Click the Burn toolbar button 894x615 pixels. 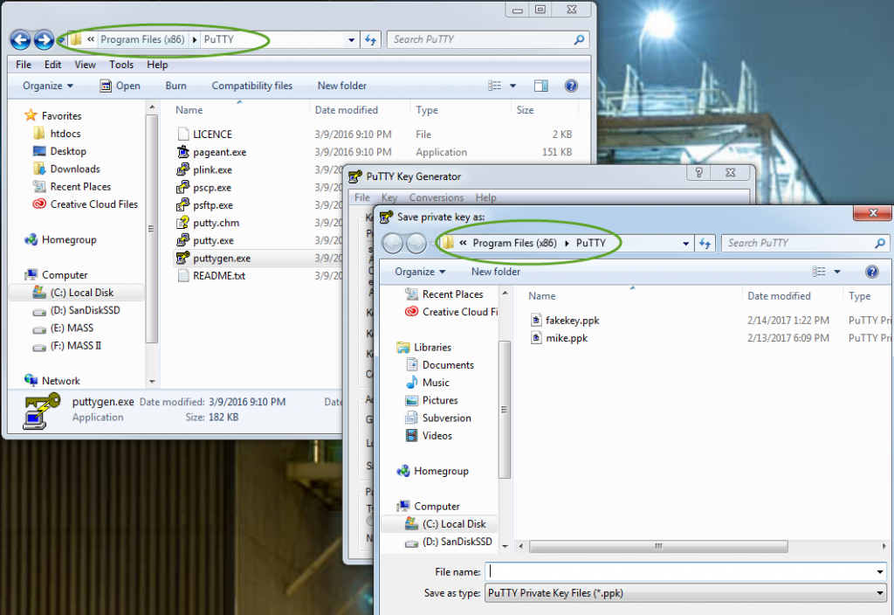(175, 85)
